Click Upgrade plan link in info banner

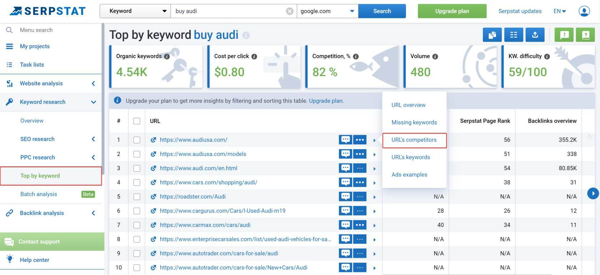(325, 101)
